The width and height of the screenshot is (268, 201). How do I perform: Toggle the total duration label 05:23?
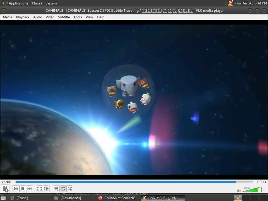coord(261,182)
